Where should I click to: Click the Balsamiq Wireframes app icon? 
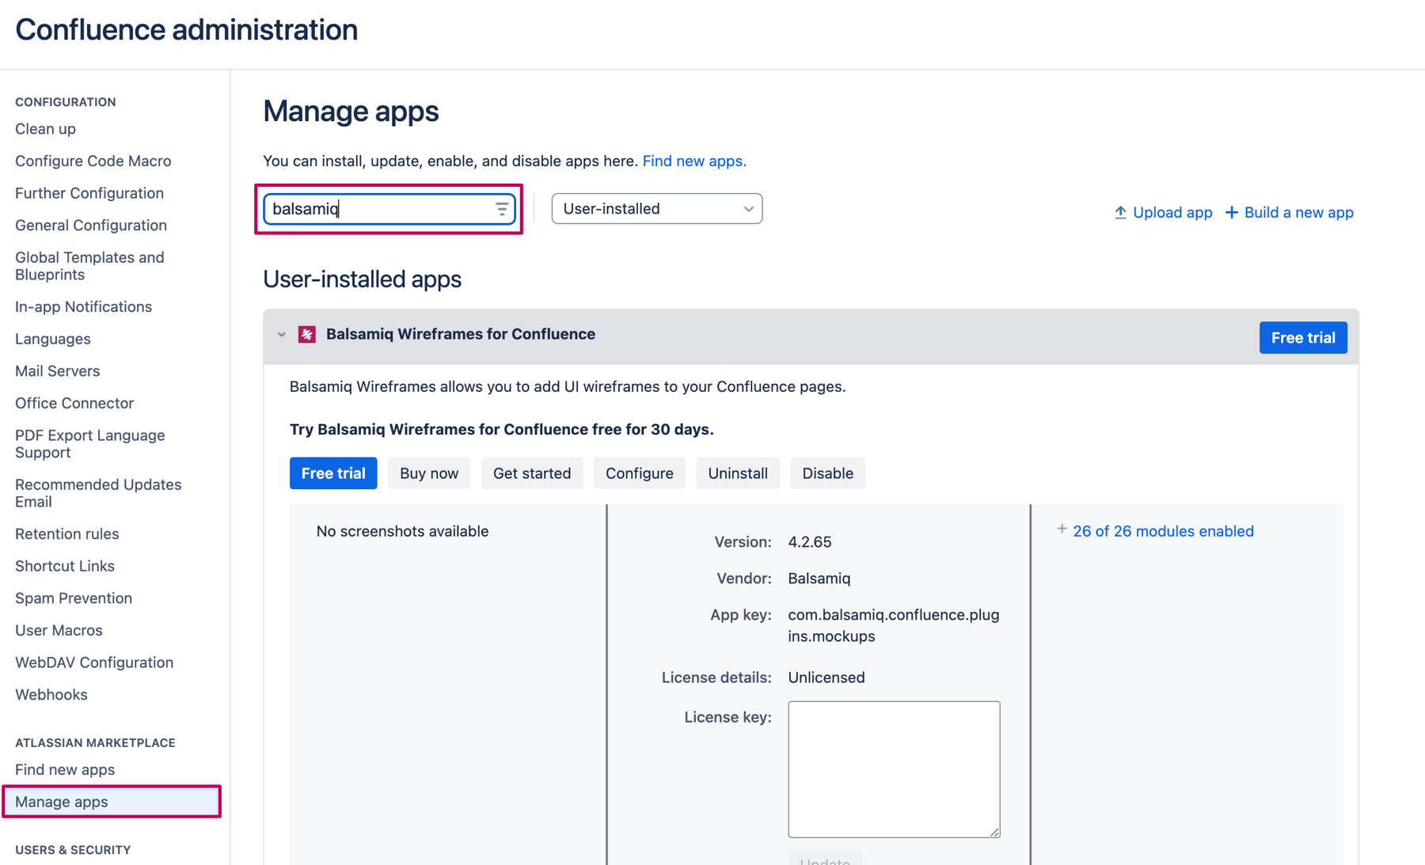[307, 334]
